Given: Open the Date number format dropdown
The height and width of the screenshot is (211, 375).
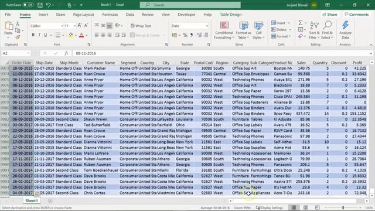Looking at the screenshot, I should coord(207,26).
